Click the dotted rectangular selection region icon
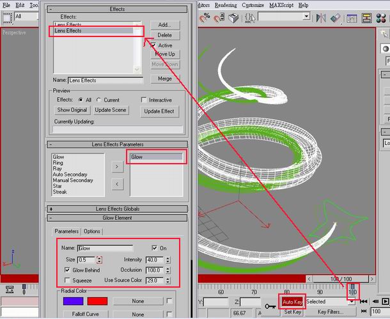390x319 pixels. 7,18
